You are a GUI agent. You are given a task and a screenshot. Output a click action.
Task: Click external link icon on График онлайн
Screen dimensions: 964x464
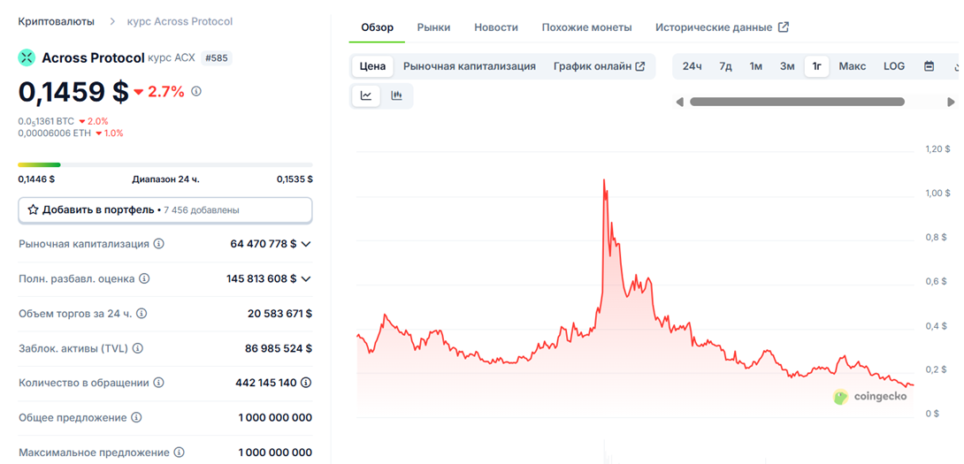(x=640, y=66)
